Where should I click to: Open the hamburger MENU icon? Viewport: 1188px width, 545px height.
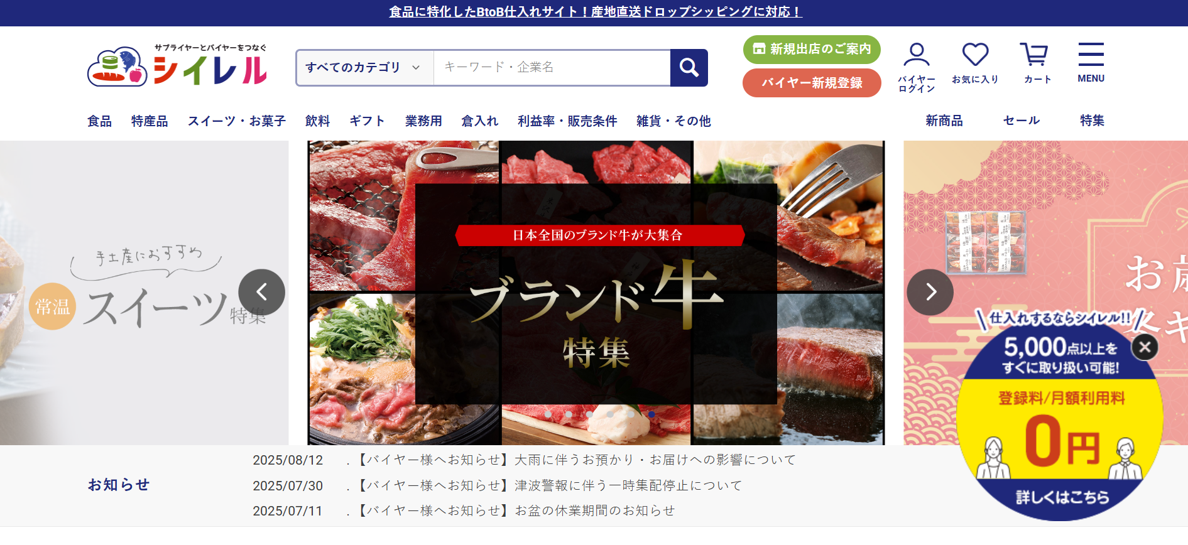1091,63
